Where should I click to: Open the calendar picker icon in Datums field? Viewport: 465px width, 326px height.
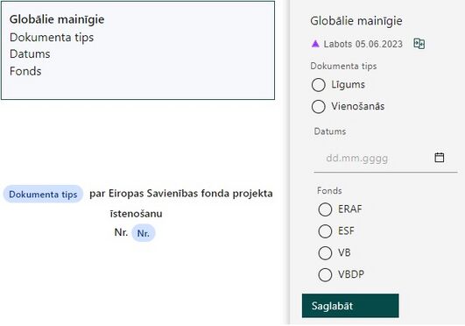(440, 158)
